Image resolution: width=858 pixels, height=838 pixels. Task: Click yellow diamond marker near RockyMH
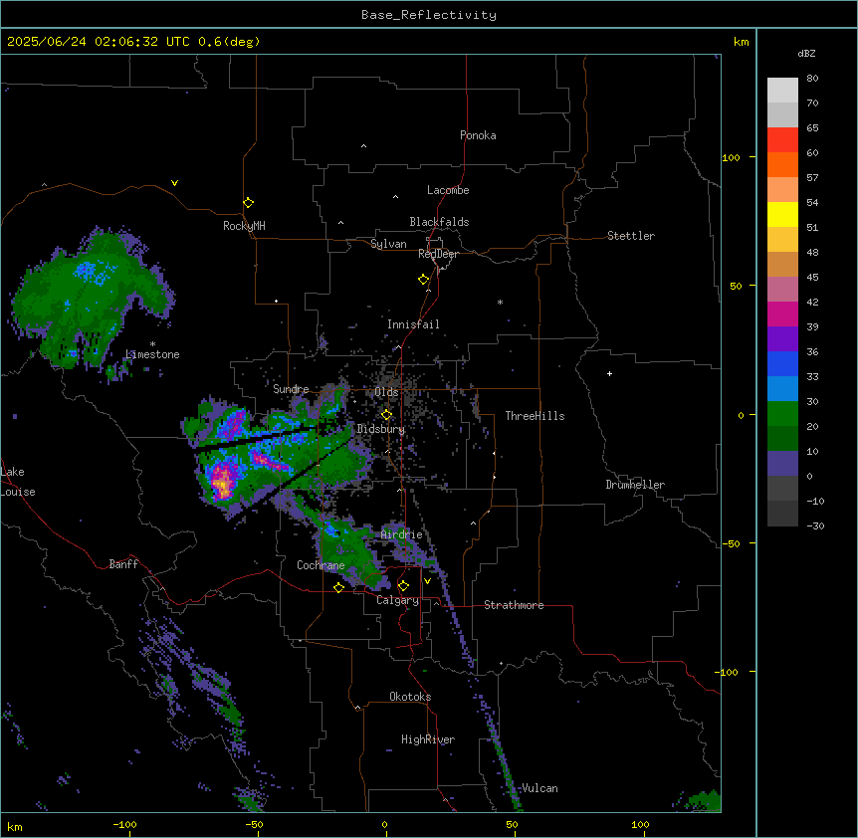point(248,203)
